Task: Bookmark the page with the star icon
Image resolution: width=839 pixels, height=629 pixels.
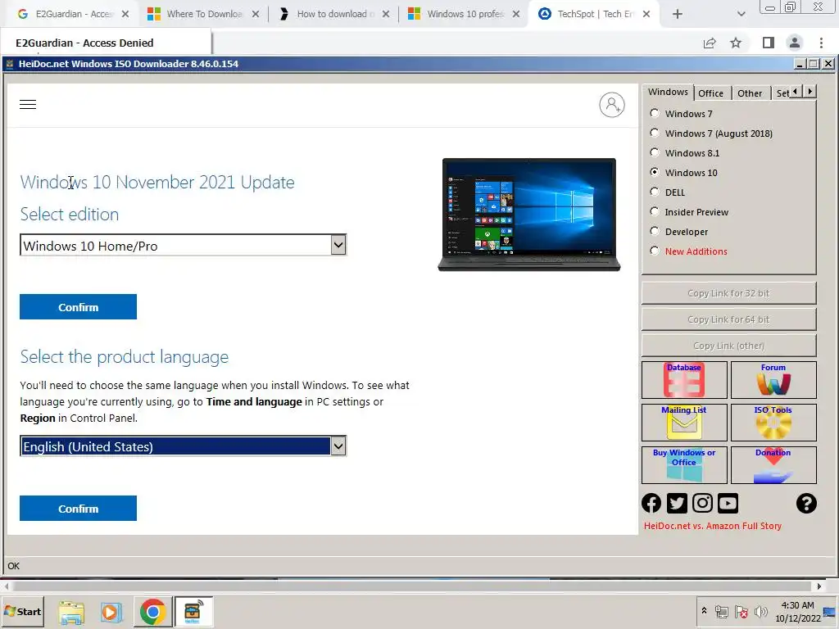Action: point(736,43)
